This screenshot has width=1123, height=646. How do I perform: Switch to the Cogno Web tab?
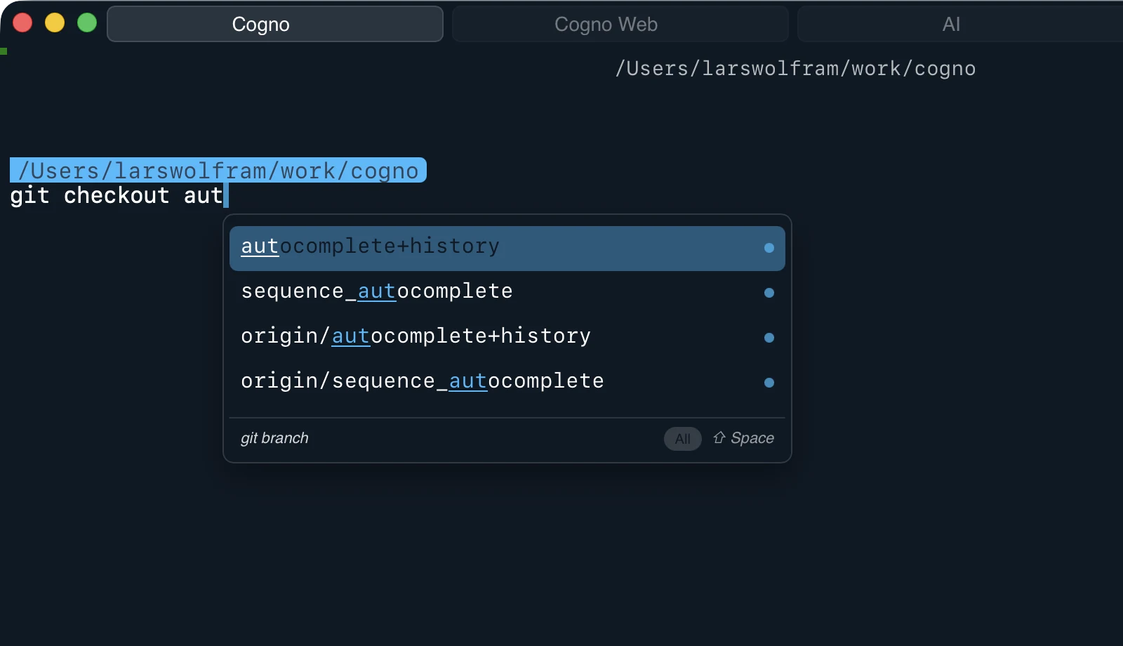click(x=606, y=23)
